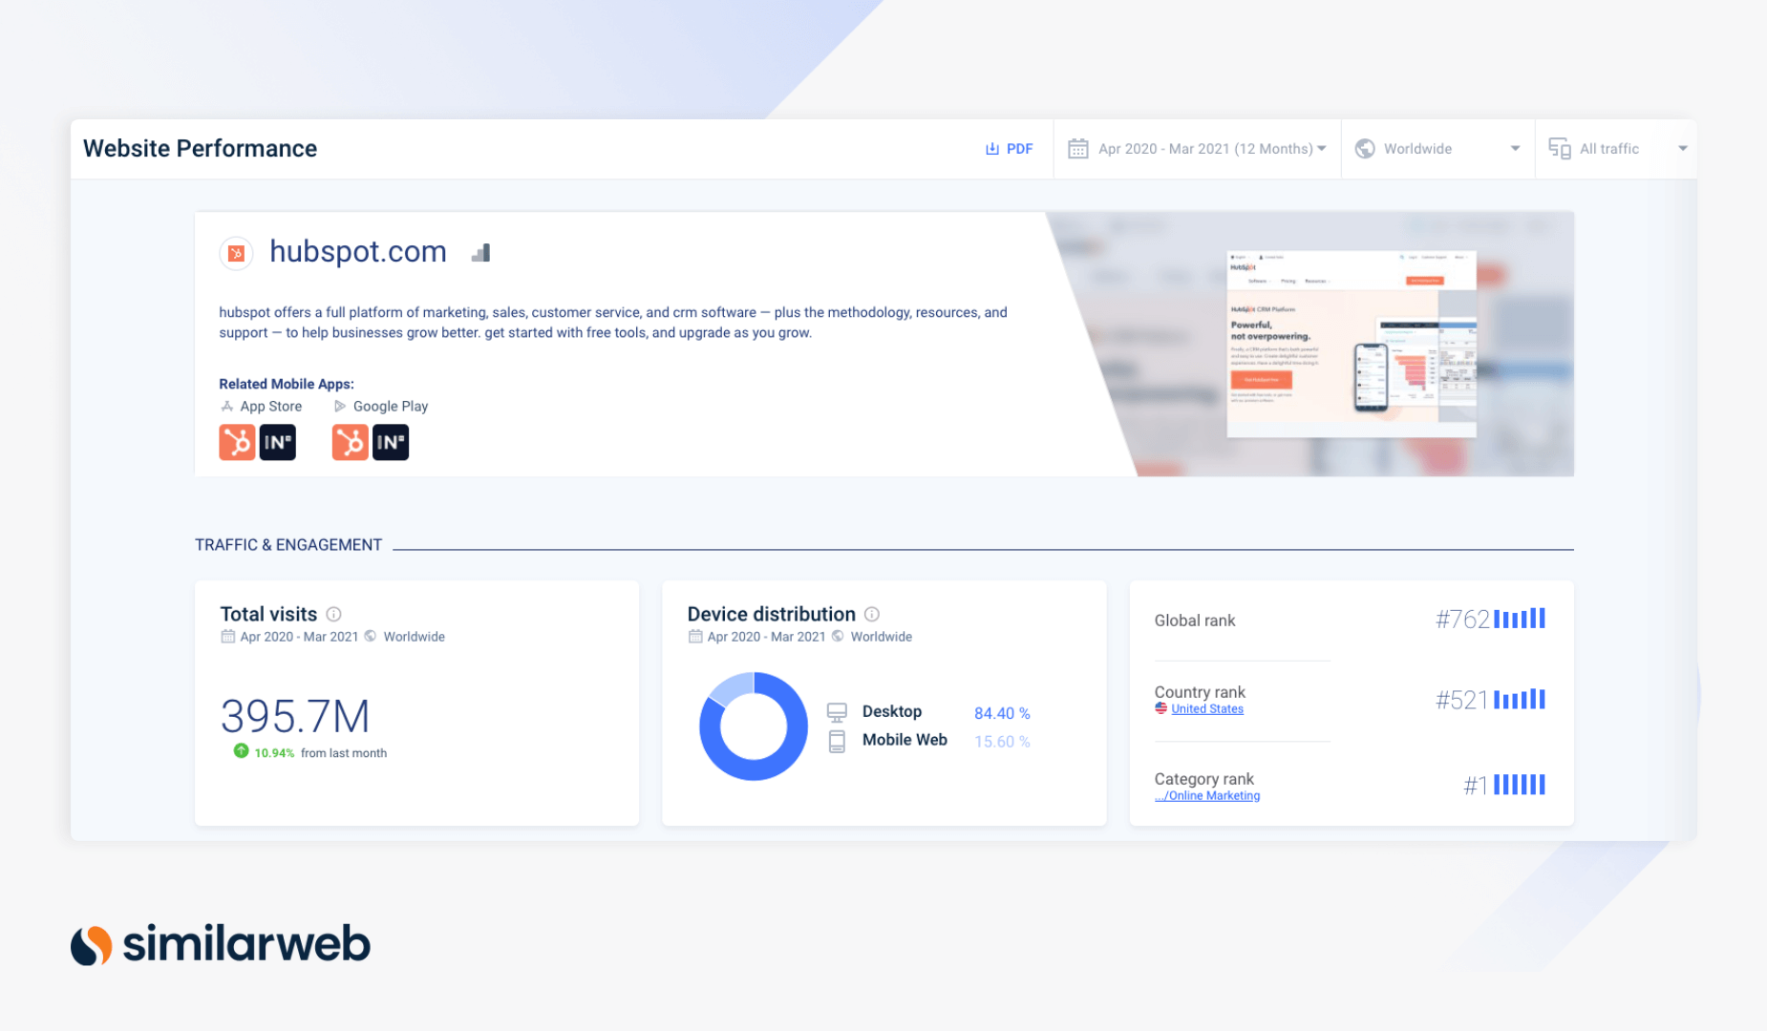Click the Desktop 84.40 % value
The image size is (1767, 1031).
click(1002, 713)
